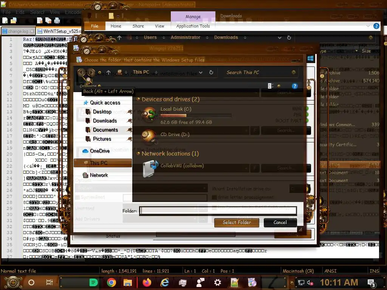Open File tab in Explorer ribbon
Image resolution: width=387 pixels, height=290 pixels.
(x=94, y=26)
